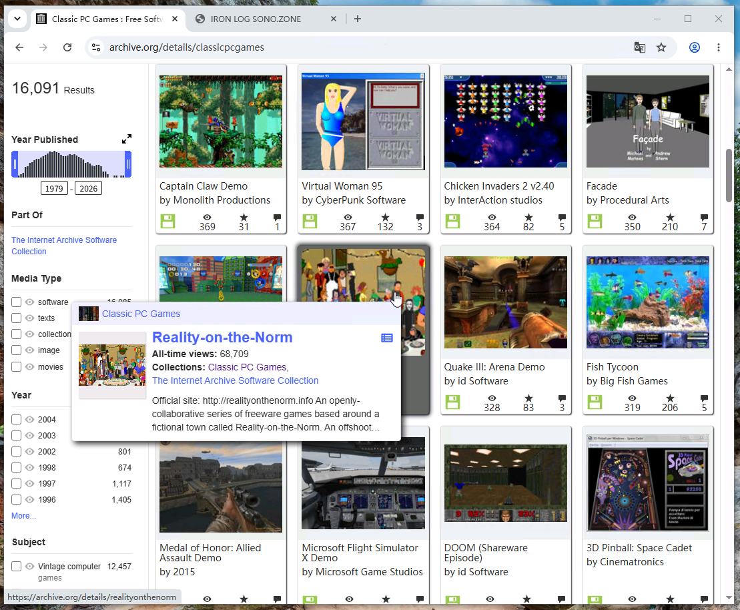The width and height of the screenshot is (740, 610).
Task: Open site information icon in address bar
Action: (96, 47)
